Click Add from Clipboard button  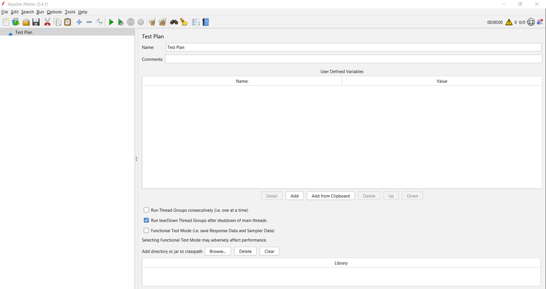(x=331, y=196)
